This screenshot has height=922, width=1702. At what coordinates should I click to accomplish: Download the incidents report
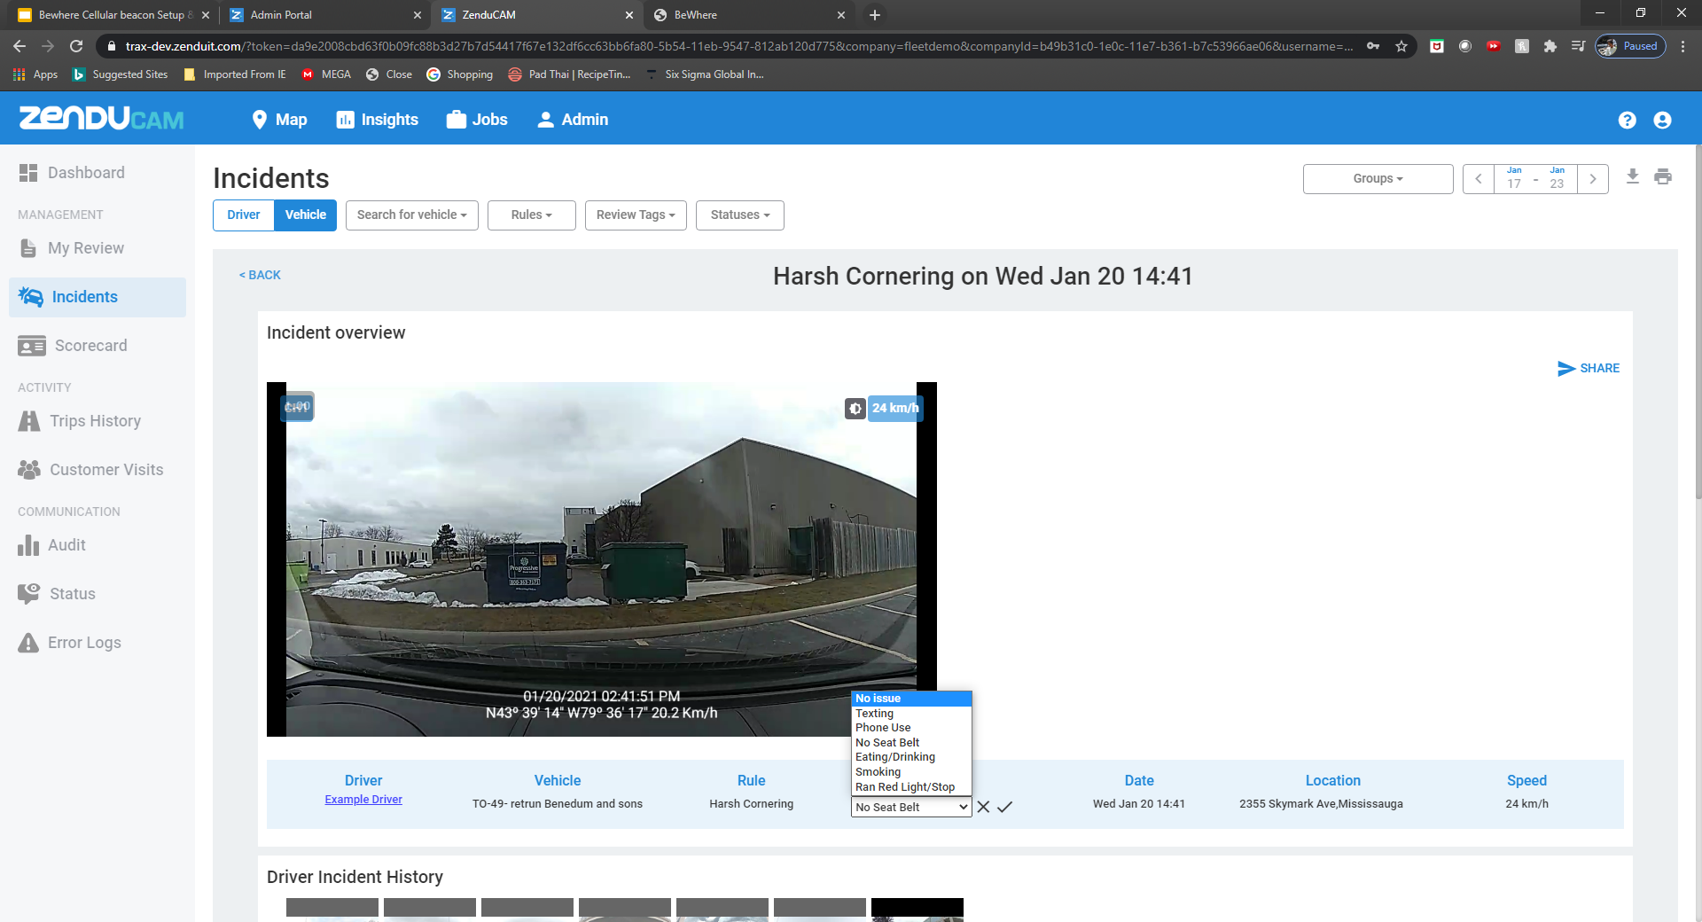tap(1632, 177)
